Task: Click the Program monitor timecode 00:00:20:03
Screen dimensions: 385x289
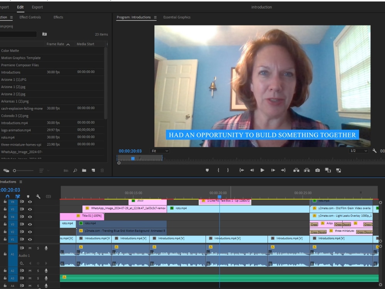Action: click(x=130, y=151)
